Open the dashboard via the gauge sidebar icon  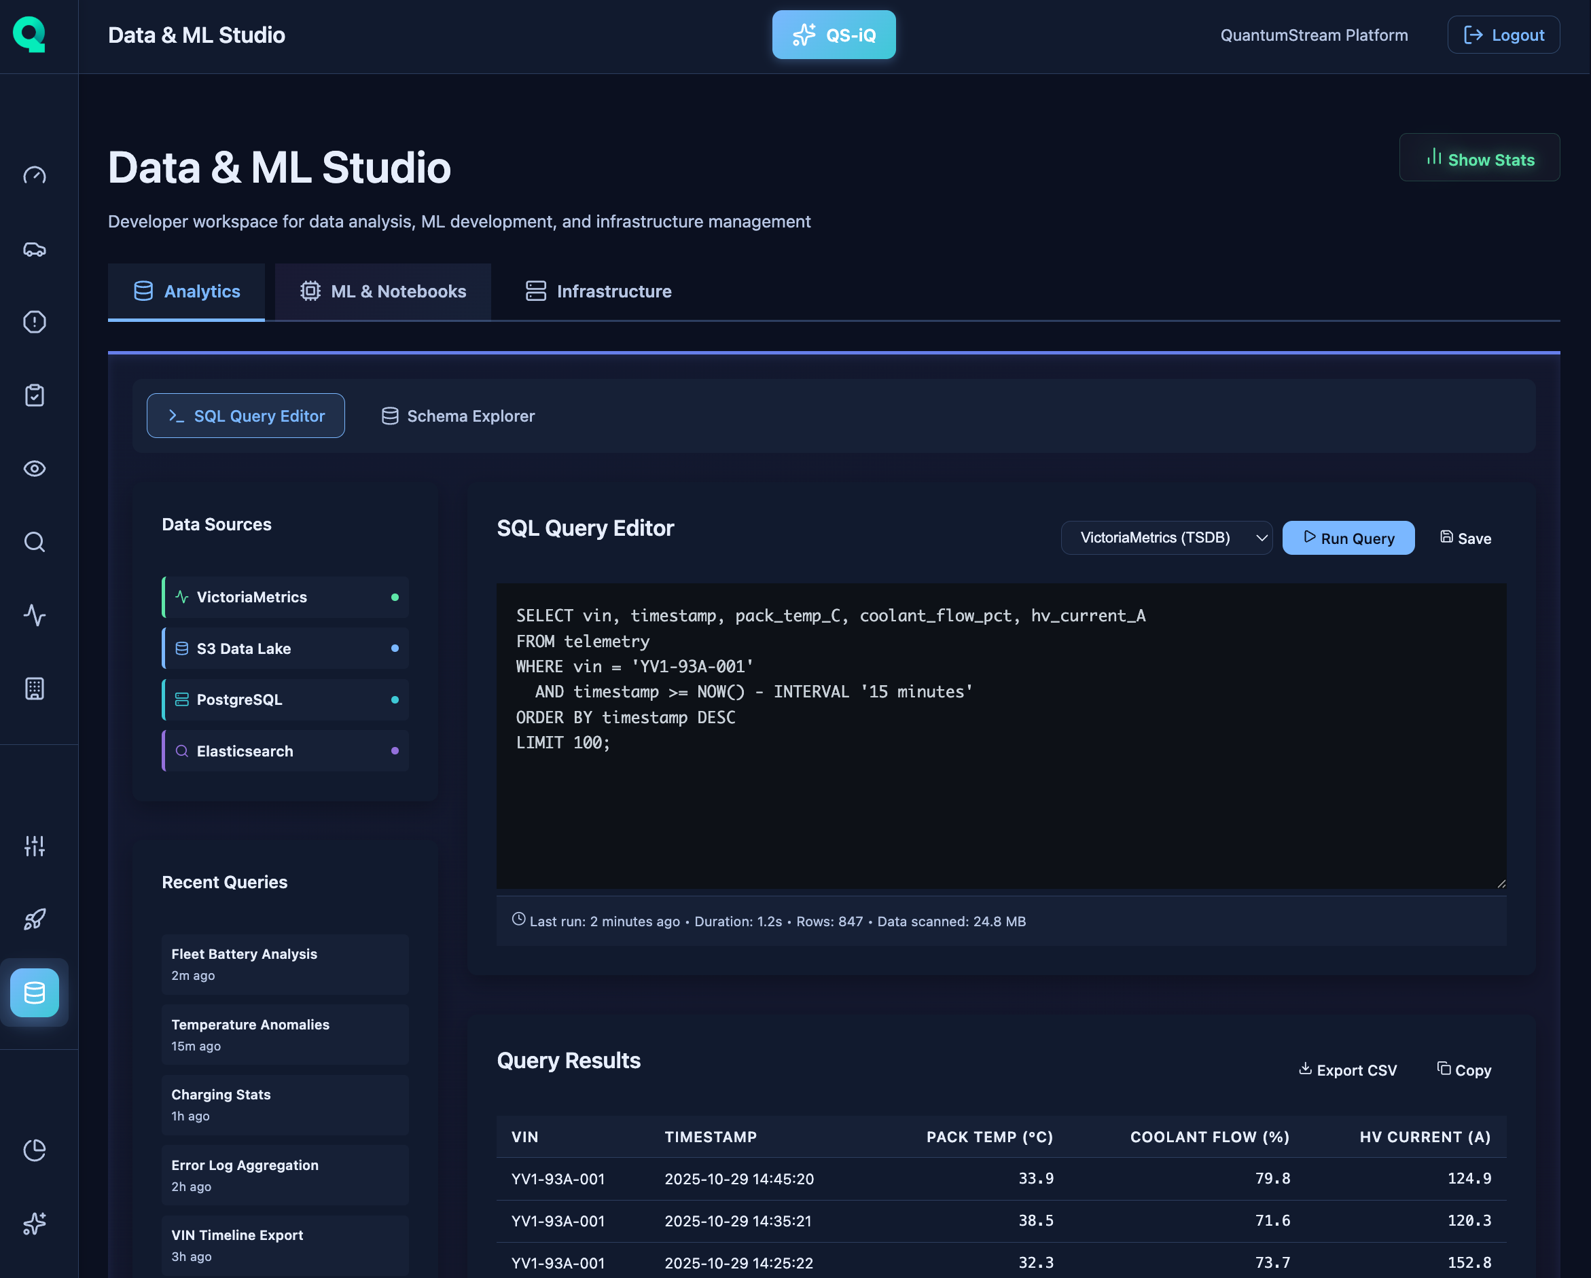[34, 175]
